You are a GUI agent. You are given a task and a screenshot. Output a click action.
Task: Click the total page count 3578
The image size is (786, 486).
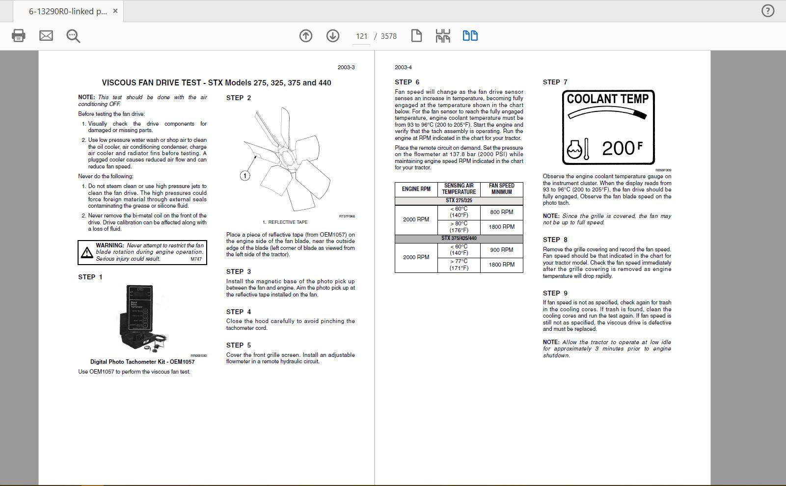(389, 36)
